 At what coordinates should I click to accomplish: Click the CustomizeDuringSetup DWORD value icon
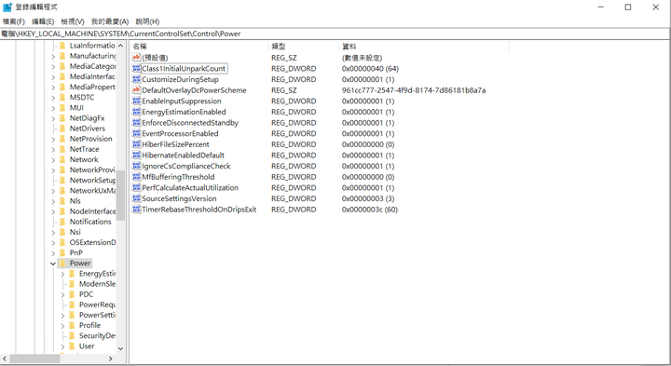(x=136, y=79)
